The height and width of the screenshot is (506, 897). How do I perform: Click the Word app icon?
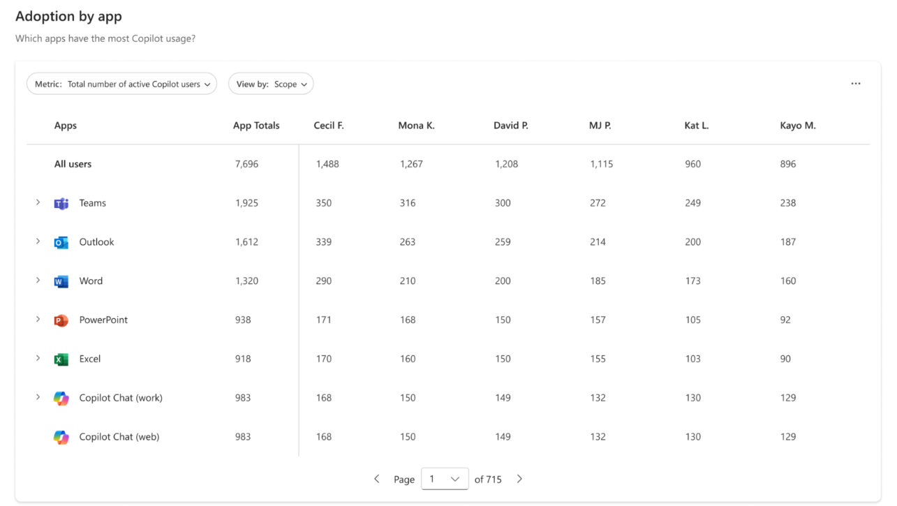(x=61, y=282)
